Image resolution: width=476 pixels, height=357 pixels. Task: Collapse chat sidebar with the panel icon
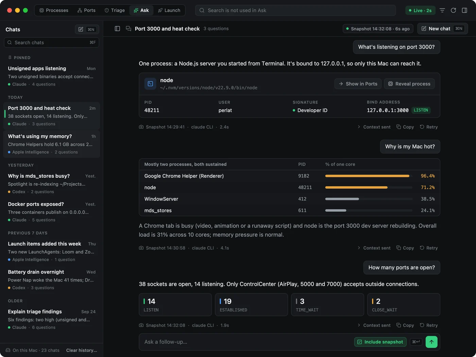coord(117,29)
